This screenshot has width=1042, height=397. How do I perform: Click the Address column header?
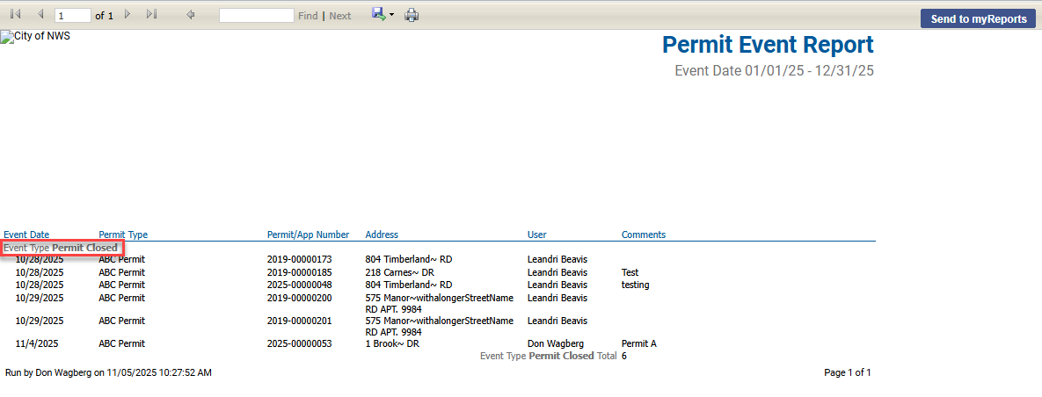(x=382, y=235)
